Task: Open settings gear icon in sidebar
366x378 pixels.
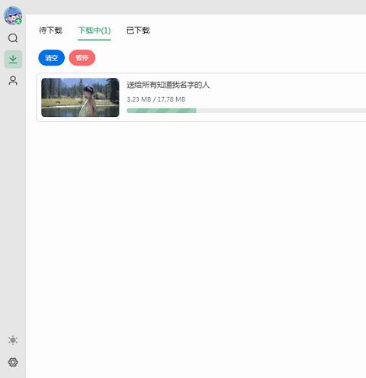Action: point(13,362)
